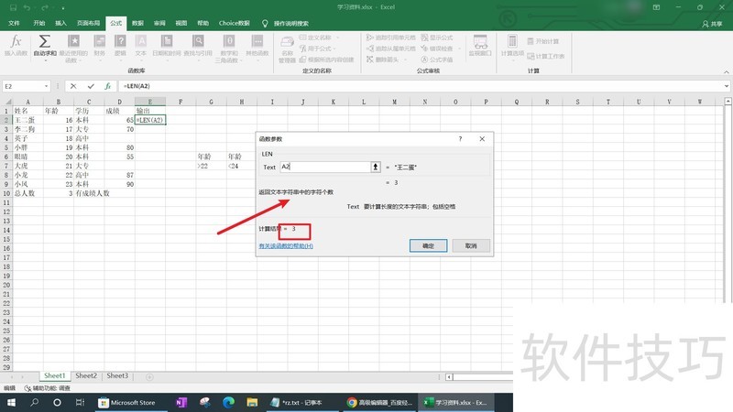Click the Select All corner of the grid
Screen dimensions: 733x412
[6, 102]
